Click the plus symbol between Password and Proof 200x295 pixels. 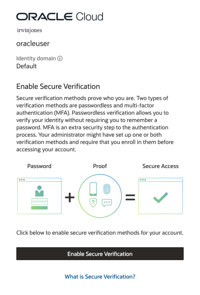pyautogui.click(x=69, y=197)
